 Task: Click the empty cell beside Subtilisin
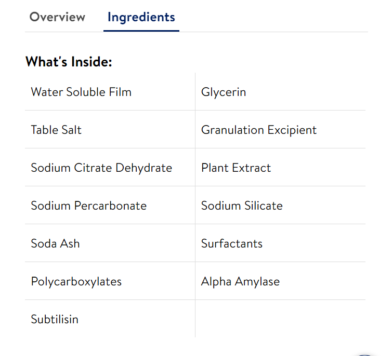pos(281,319)
